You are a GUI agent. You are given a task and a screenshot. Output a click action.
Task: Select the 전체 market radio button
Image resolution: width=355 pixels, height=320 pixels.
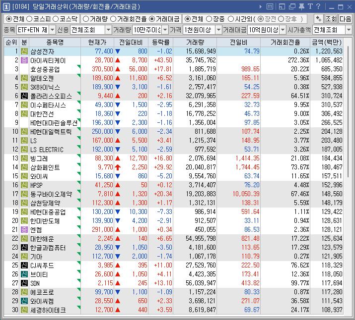[9, 19]
